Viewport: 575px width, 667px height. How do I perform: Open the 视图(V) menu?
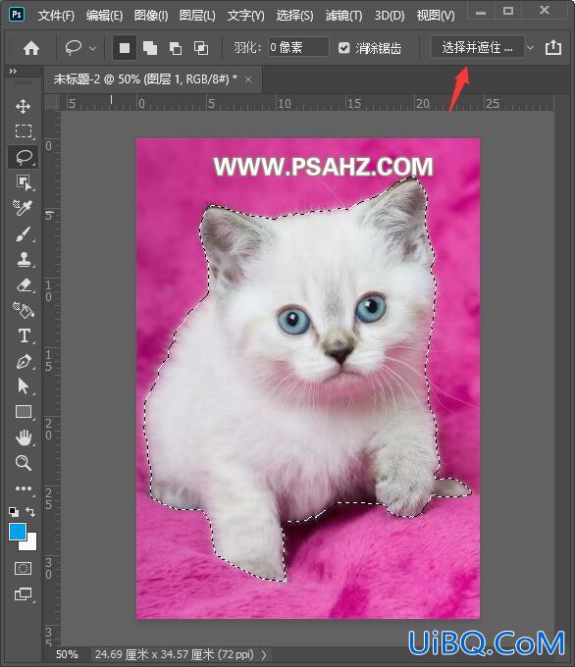tap(436, 16)
